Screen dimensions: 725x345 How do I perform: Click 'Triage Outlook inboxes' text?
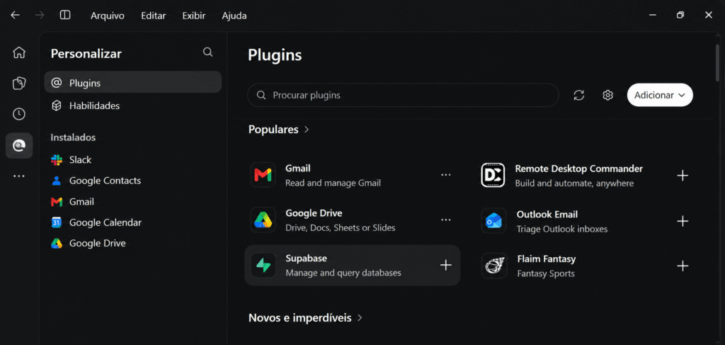pyautogui.click(x=561, y=229)
